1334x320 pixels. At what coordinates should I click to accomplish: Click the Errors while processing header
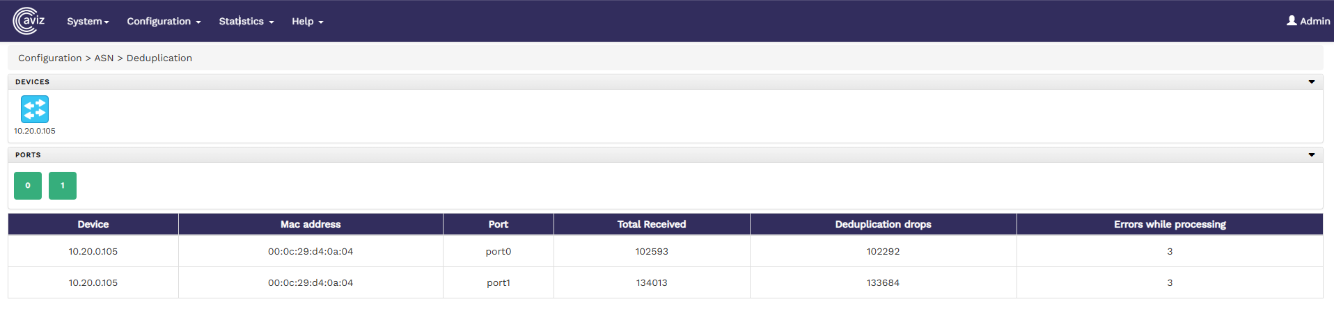click(x=1170, y=224)
